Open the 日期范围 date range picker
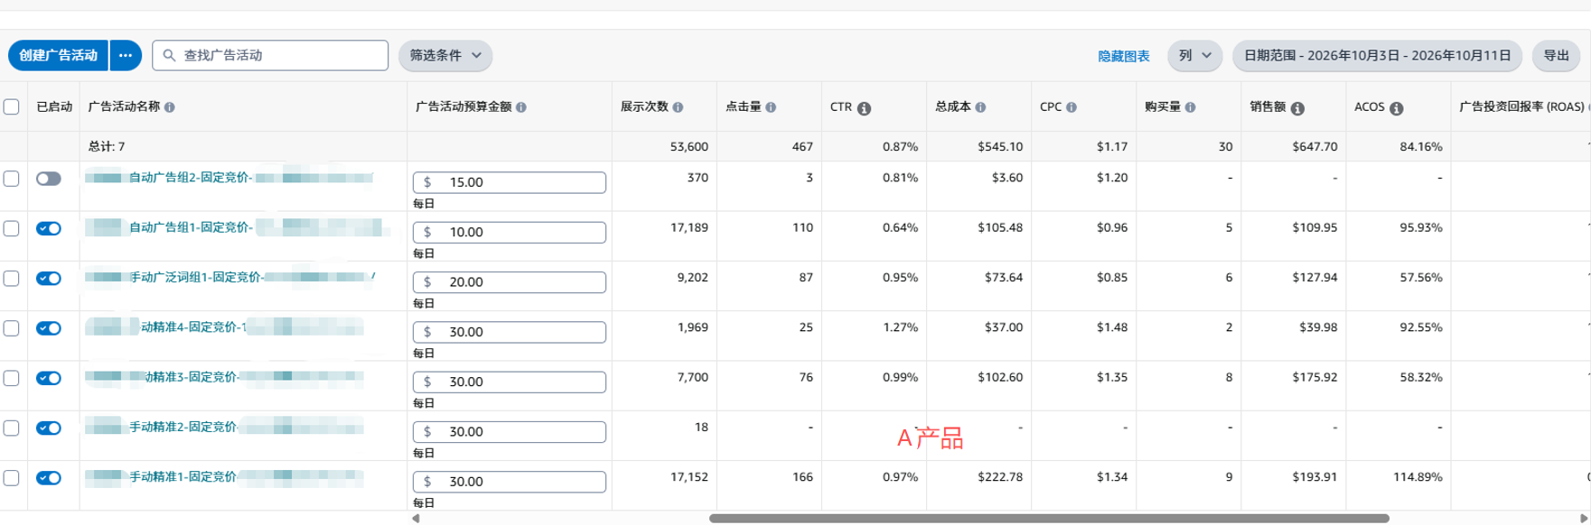 tap(1377, 55)
